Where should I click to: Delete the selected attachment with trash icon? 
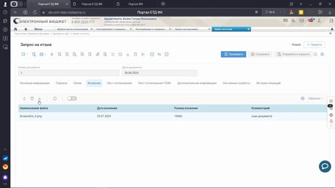point(32,99)
